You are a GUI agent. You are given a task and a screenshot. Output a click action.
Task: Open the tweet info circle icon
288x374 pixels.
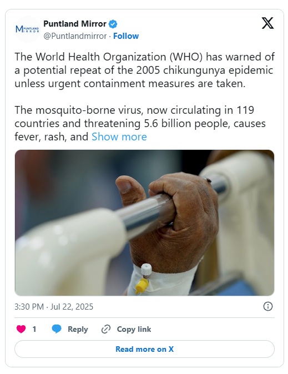click(267, 306)
